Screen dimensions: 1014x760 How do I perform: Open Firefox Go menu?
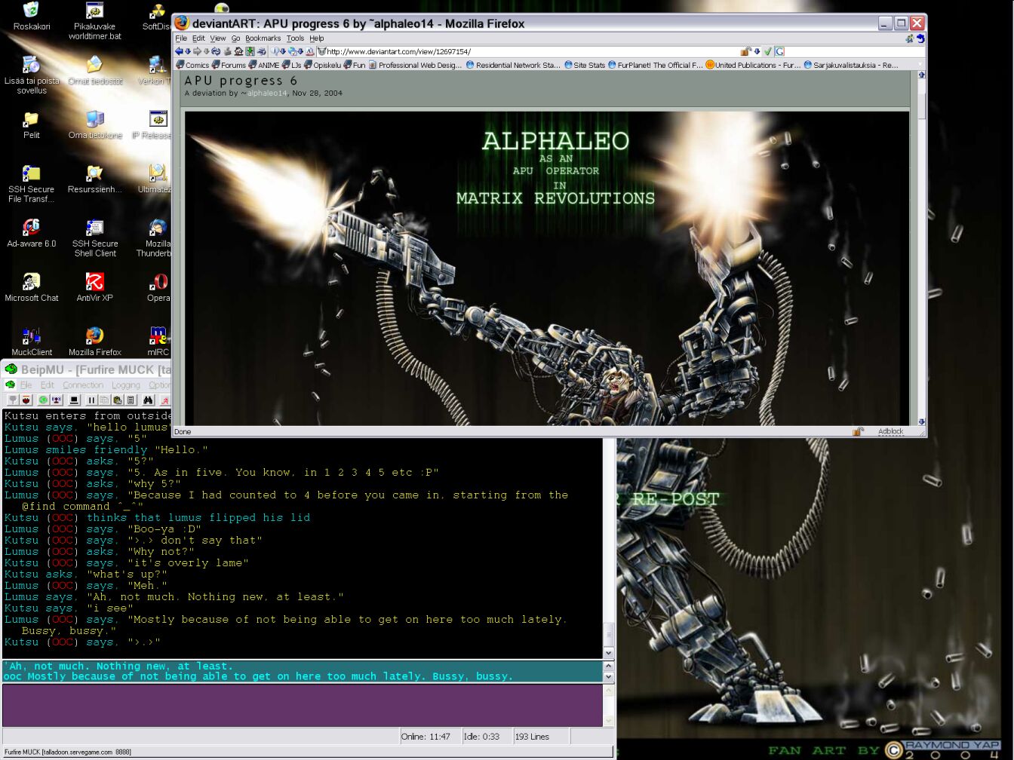pos(235,38)
